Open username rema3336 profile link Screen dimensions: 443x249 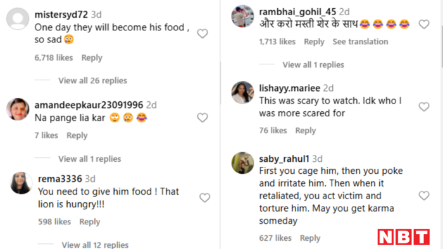pyautogui.click(x=60, y=179)
